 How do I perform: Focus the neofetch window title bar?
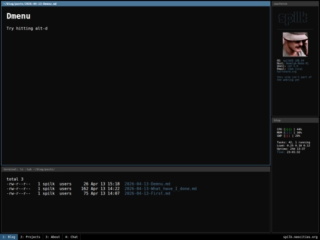[295, 4]
